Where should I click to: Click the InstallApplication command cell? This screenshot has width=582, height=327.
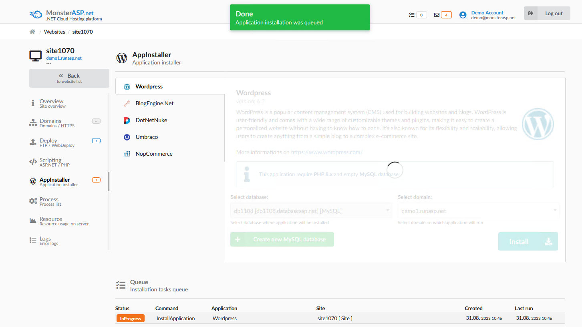pyautogui.click(x=175, y=319)
